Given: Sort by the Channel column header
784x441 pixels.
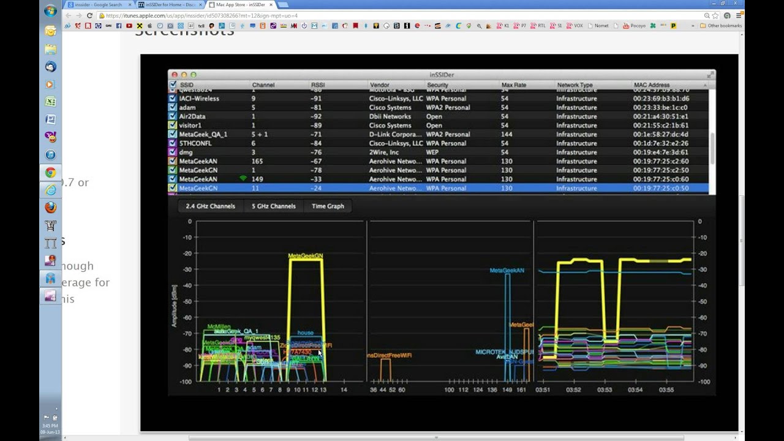Looking at the screenshot, I should pyautogui.click(x=263, y=85).
